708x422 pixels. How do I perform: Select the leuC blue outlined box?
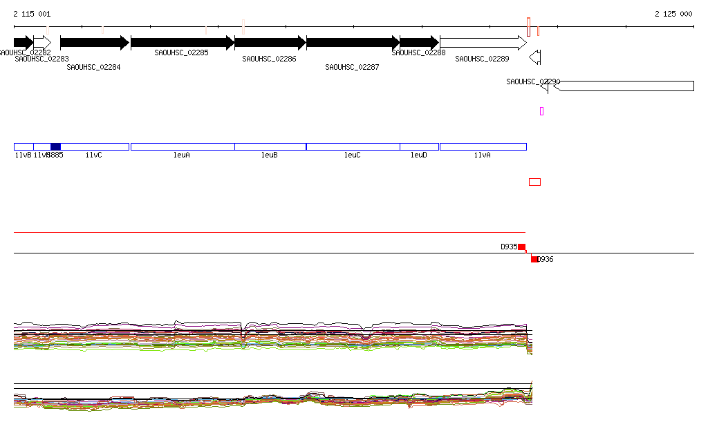click(353, 147)
